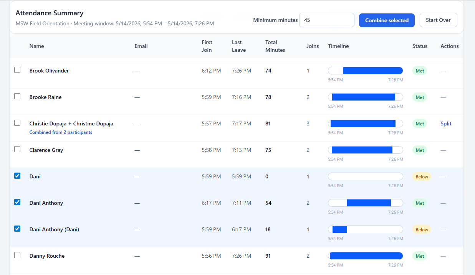Click the Timeline column header
The width and height of the screenshot is (475, 275).
(338, 46)
